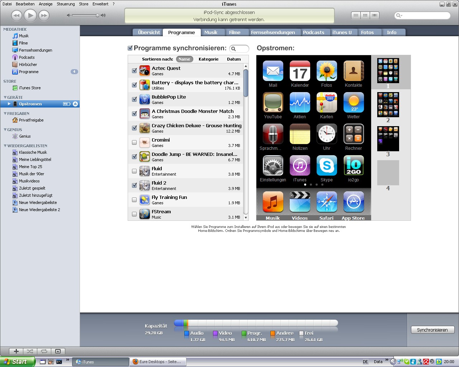This screenshot has width=459, height=367.
Task: Open the Datei menu
Action: (7, 4)
